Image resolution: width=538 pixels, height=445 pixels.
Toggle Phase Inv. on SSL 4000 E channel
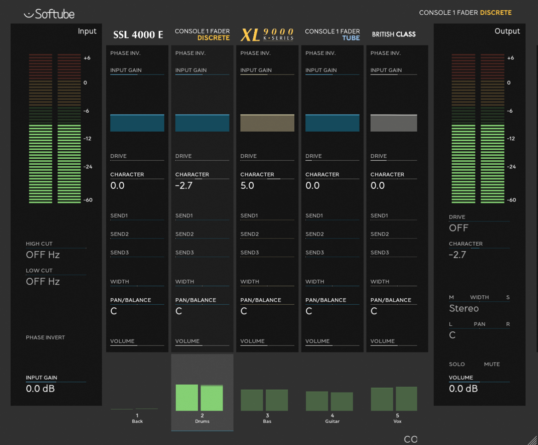(x=125, y=53)
